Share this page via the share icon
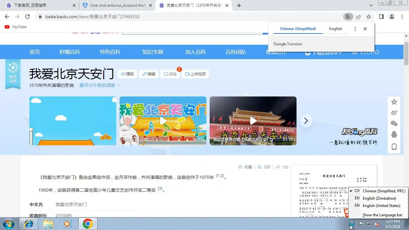Screen dimensions: 409x230 click(359, 17)
